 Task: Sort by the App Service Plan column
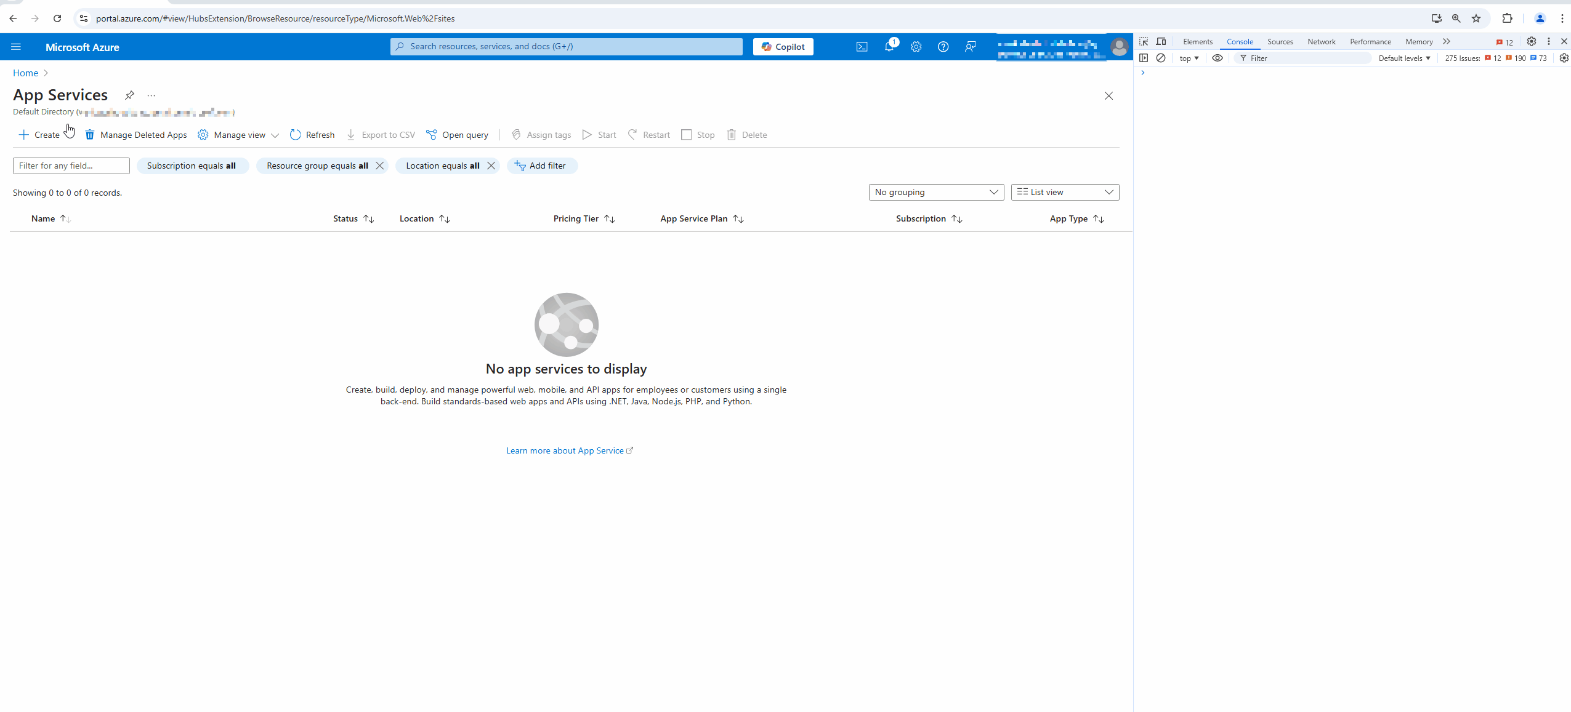pos(702,218)
